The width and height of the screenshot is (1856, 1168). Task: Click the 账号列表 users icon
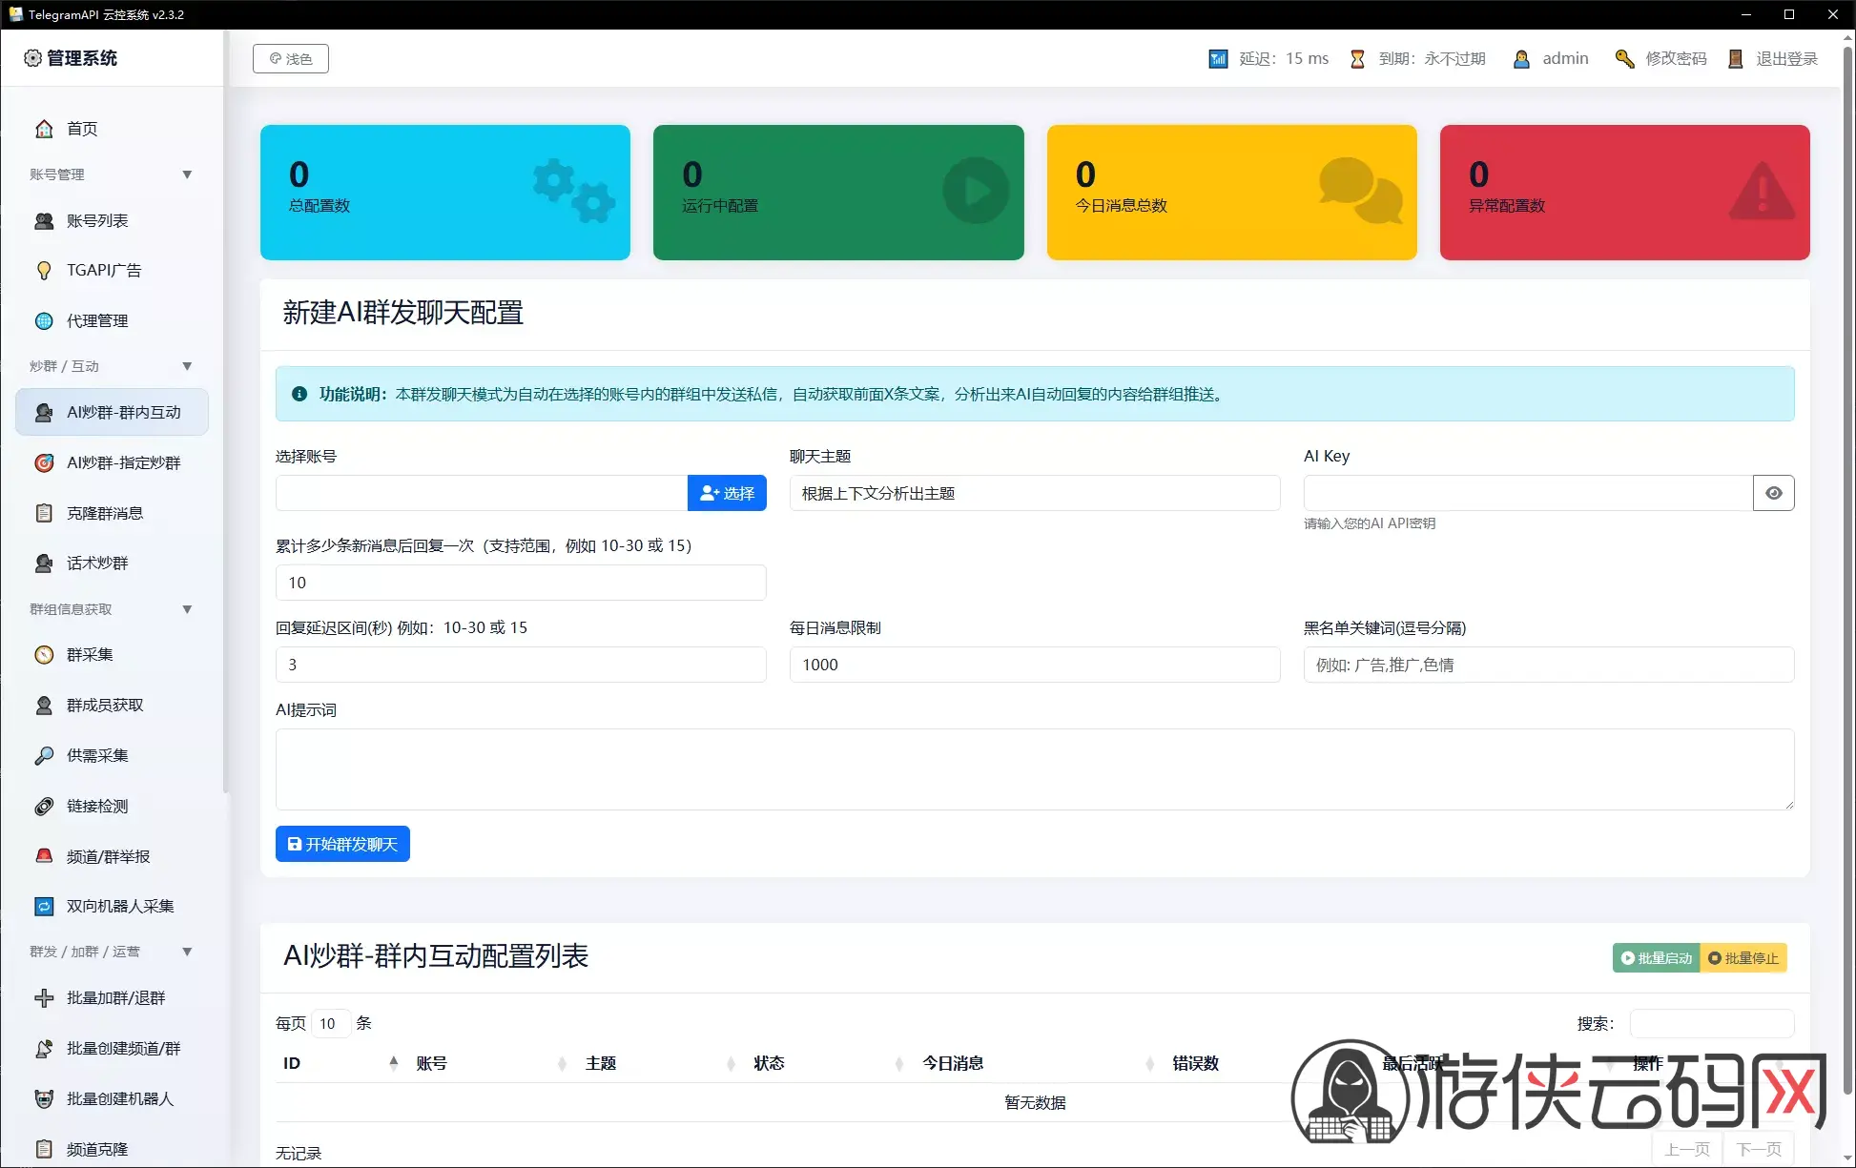click(x=44, y=221)
